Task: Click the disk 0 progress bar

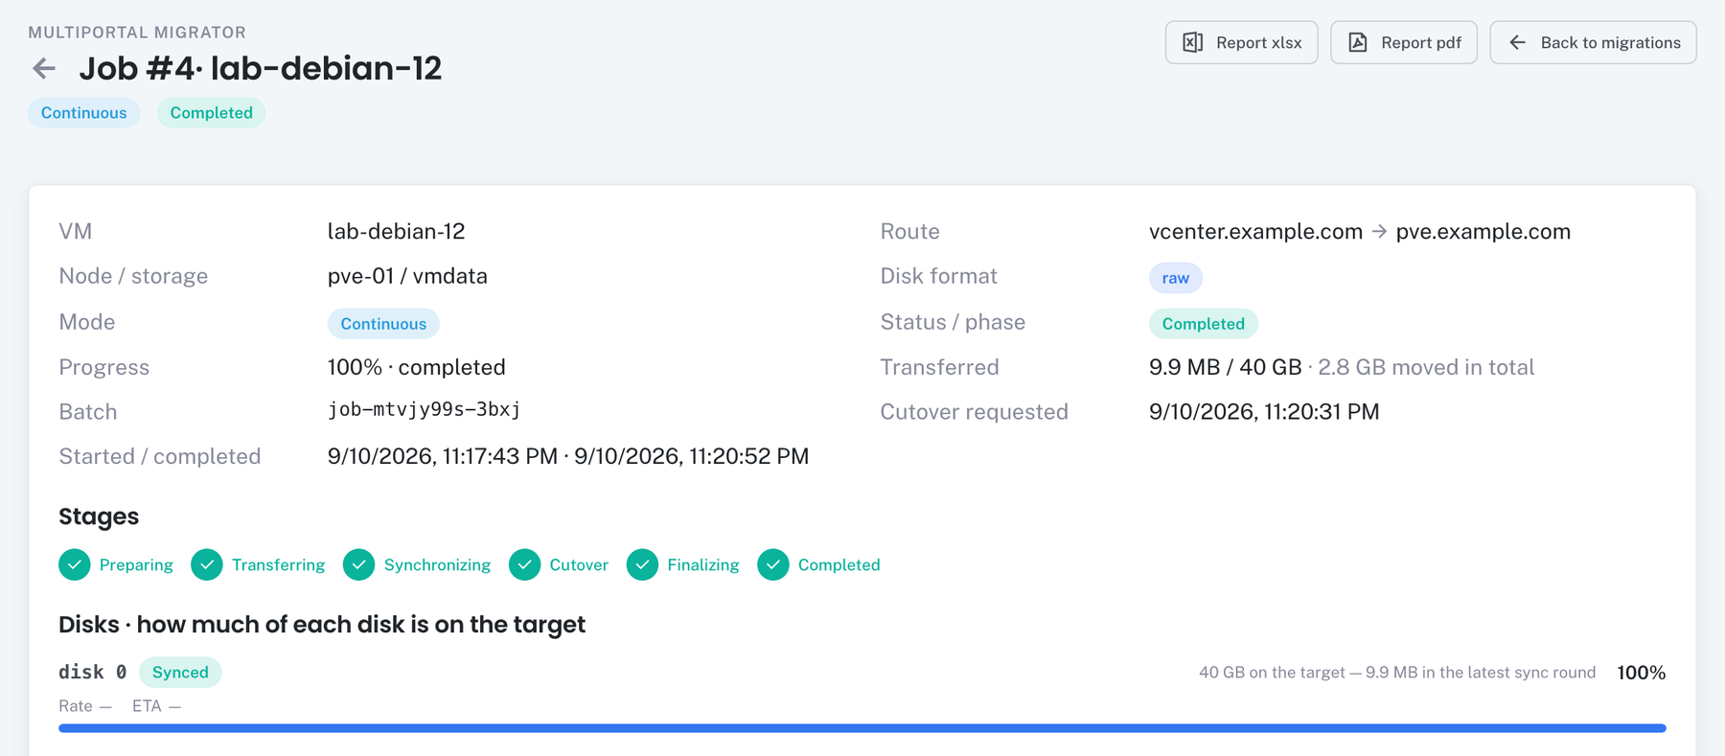Action: point(862,728)
